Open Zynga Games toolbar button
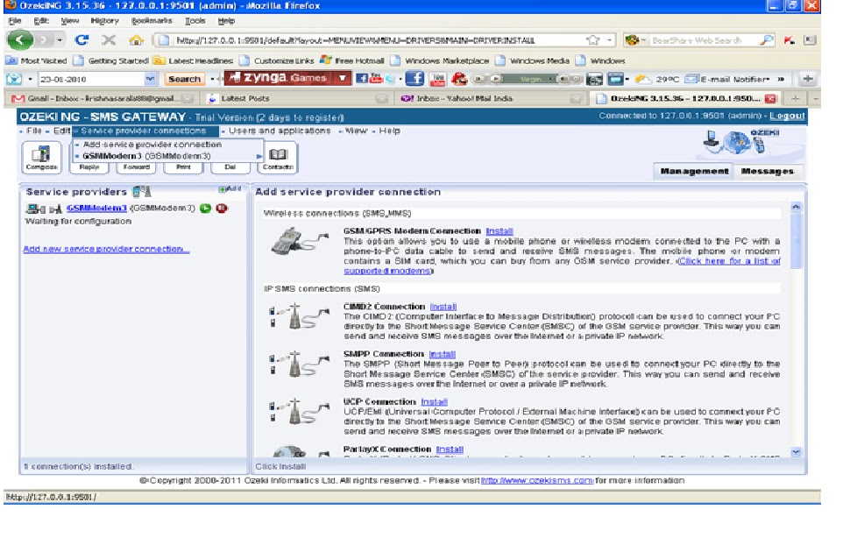 click(x=280, y=79)
